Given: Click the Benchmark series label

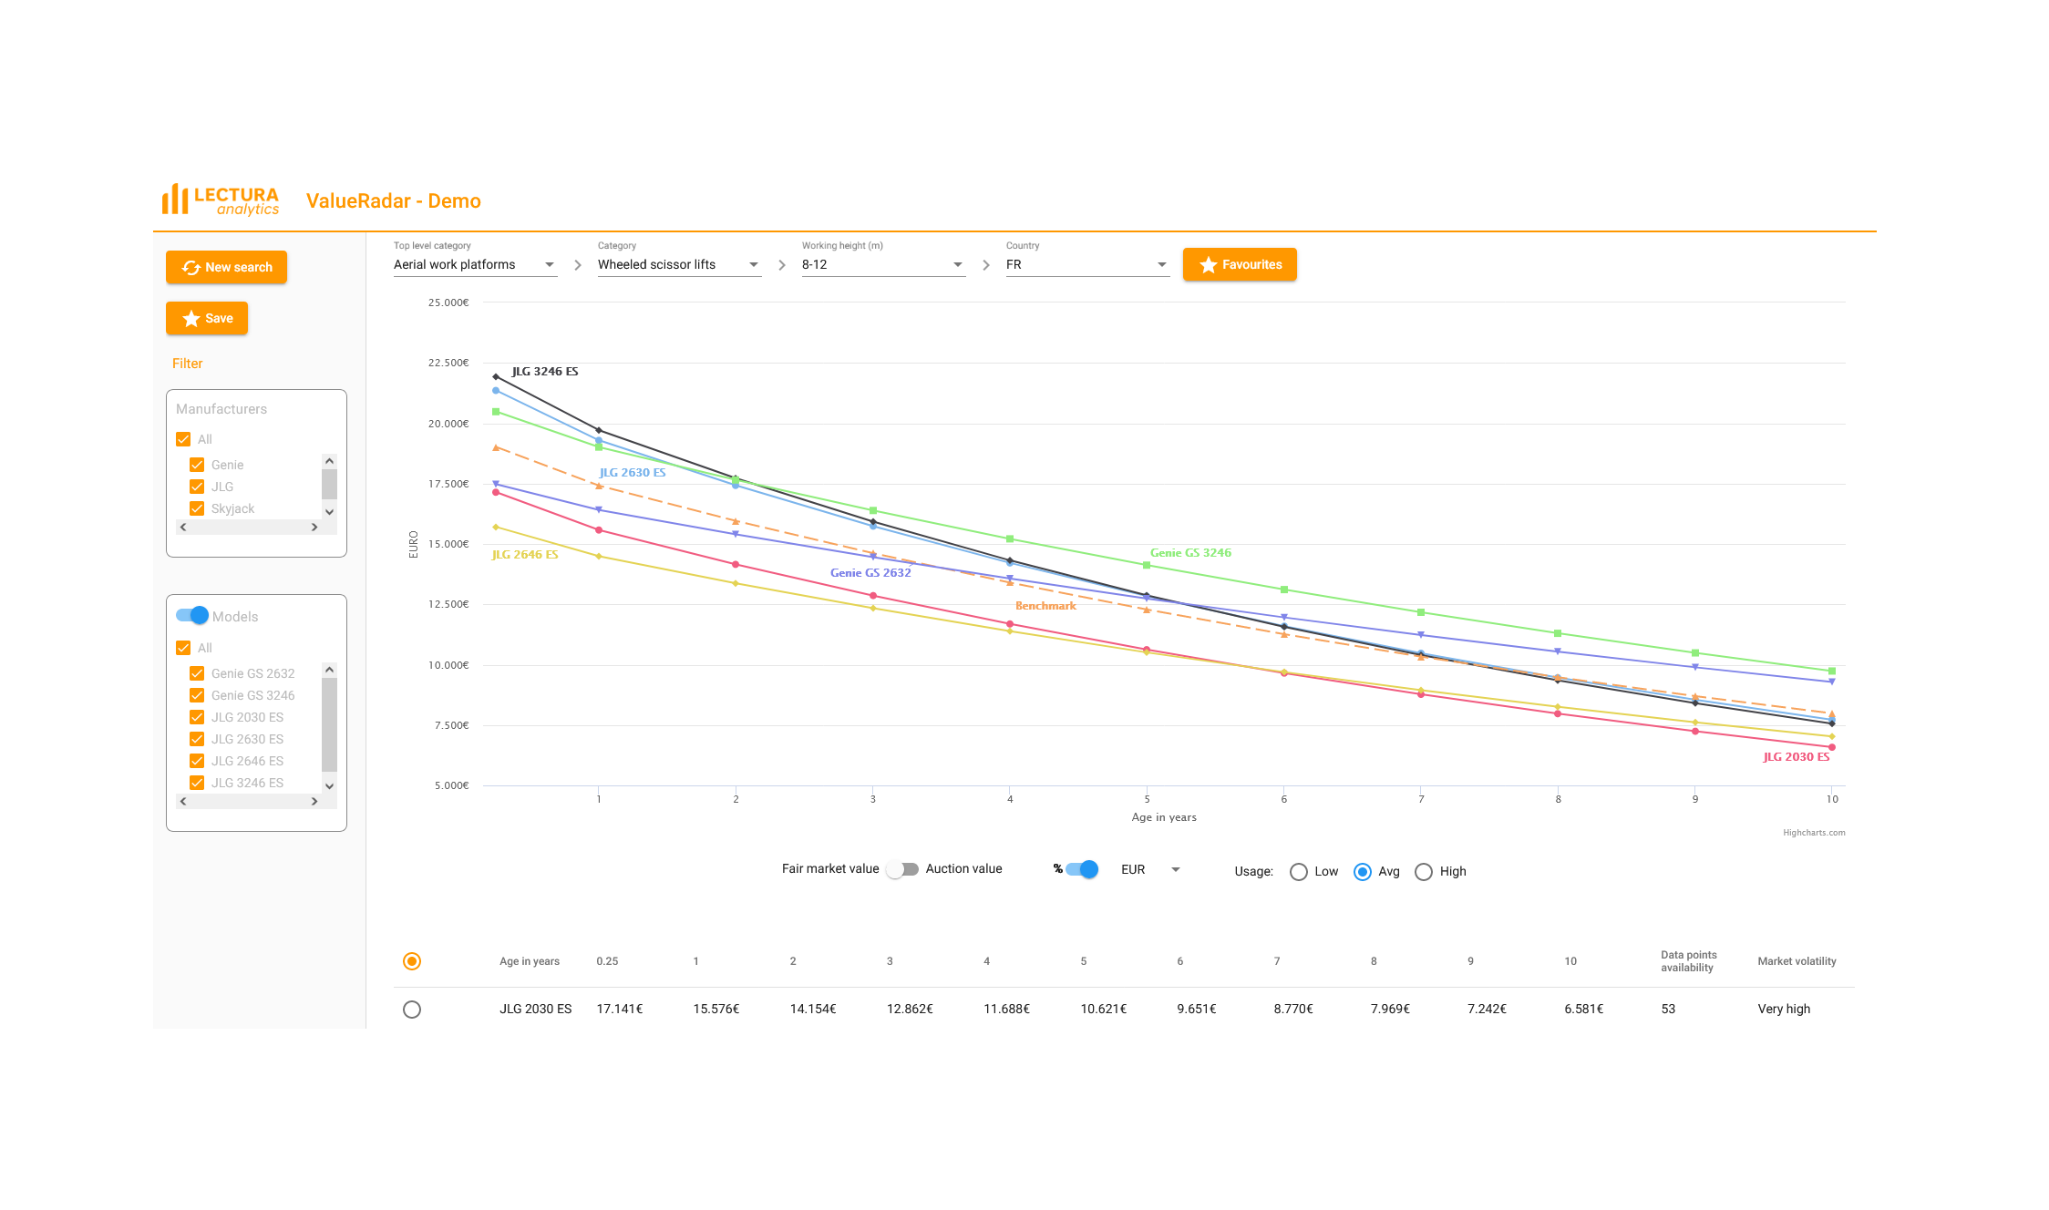Looking at the screenshot, I should [x=1045, y=606].
